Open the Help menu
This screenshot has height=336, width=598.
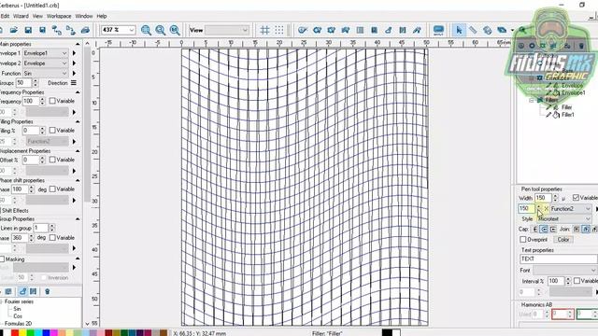102,16
